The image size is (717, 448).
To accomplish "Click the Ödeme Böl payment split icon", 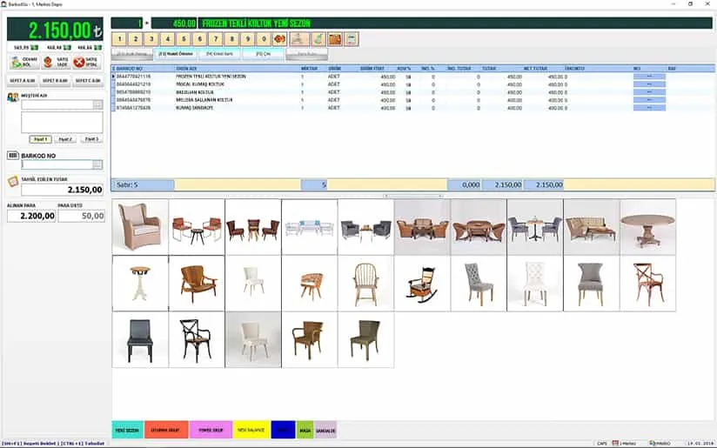I will pos(21,62).
